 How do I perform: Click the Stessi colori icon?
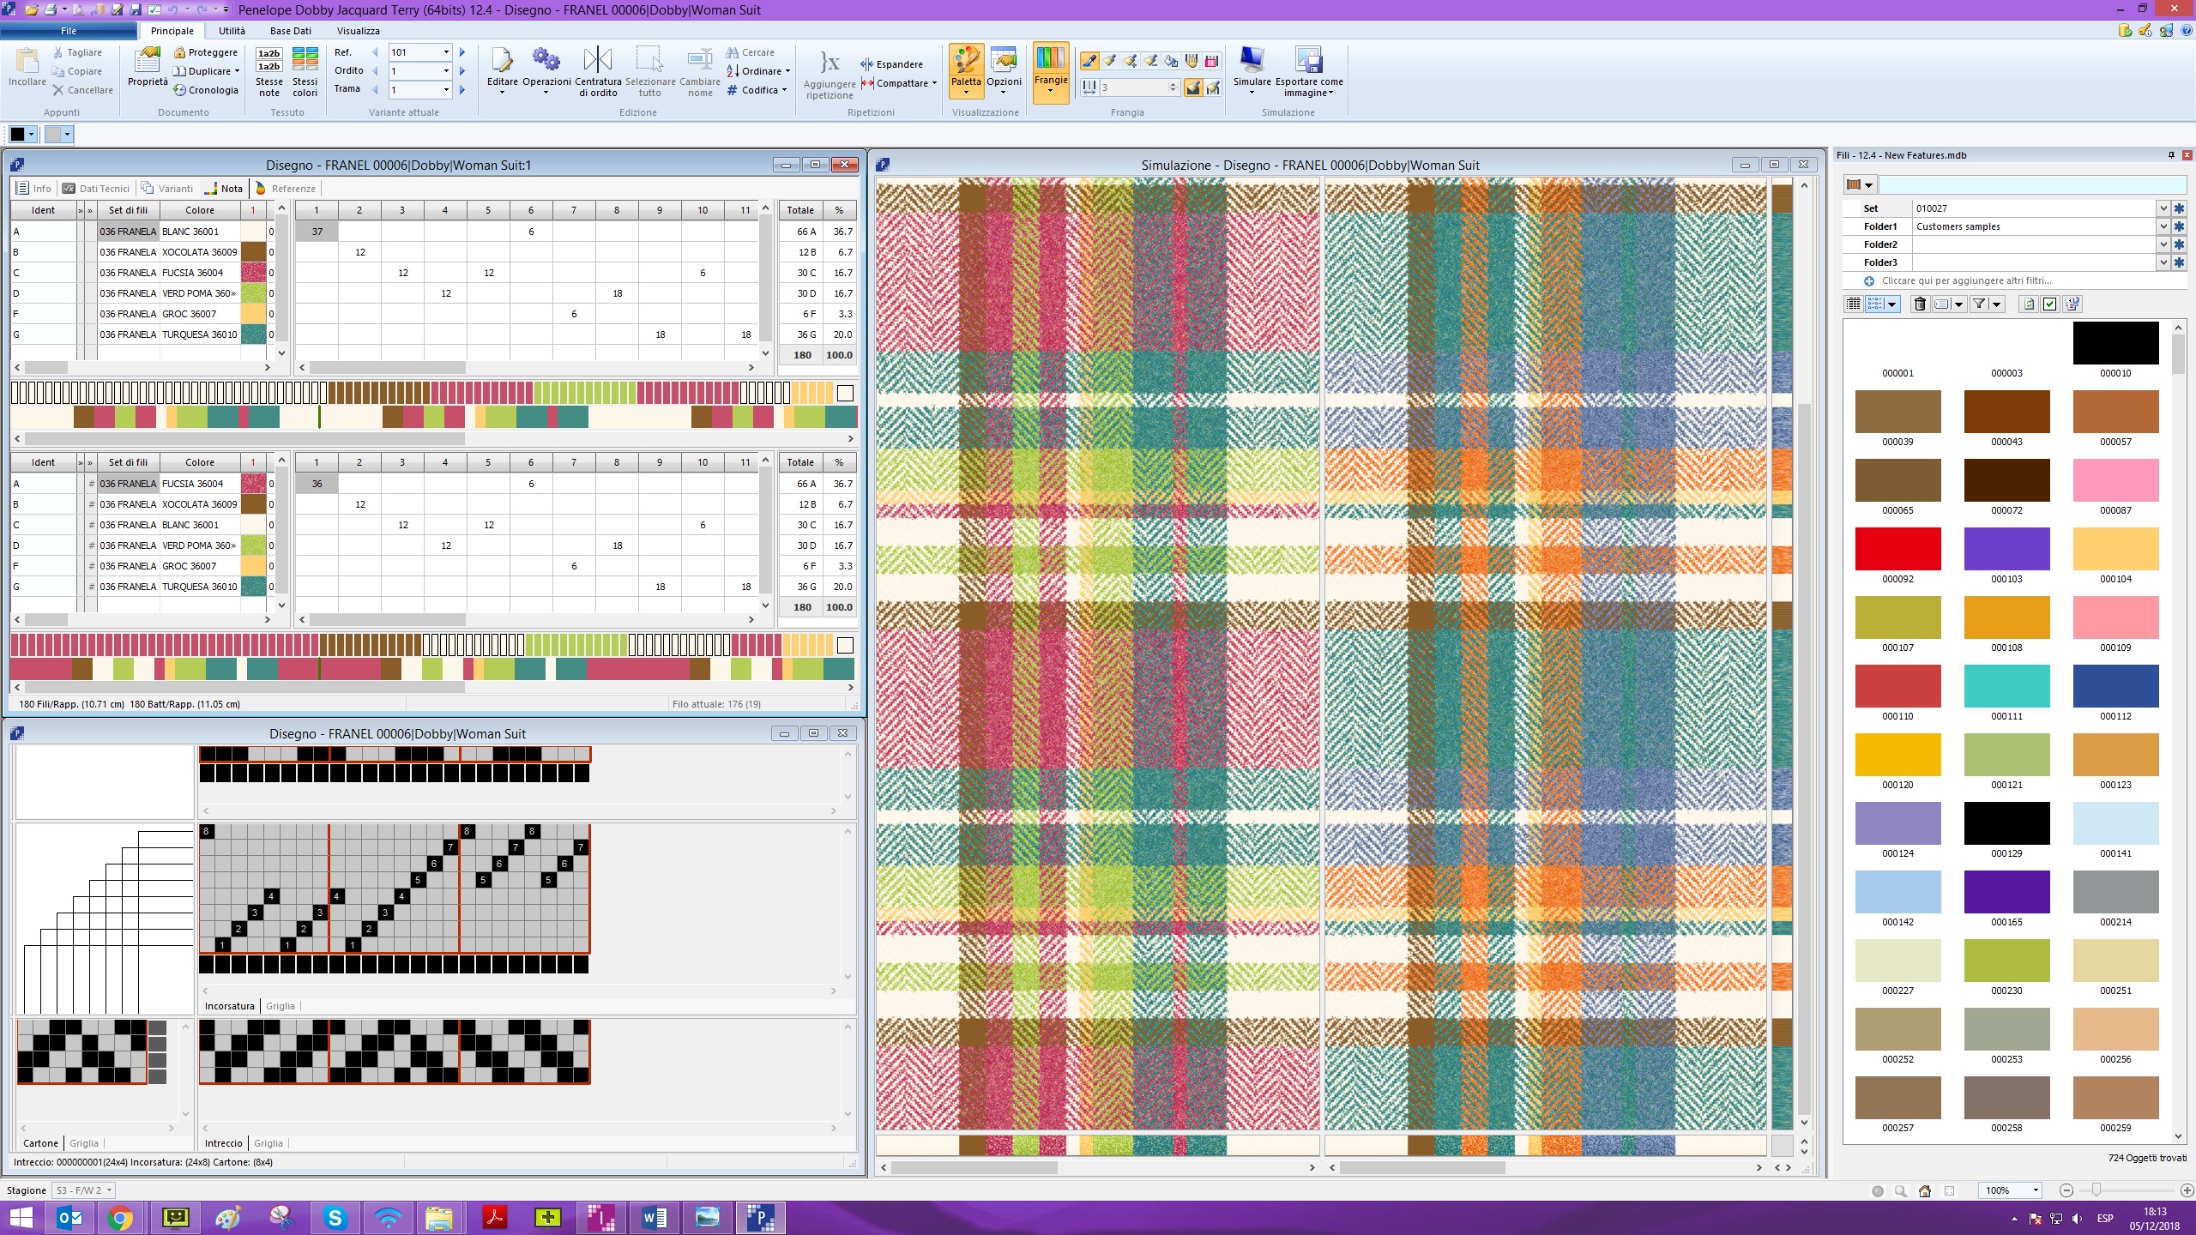pos(305,60)
